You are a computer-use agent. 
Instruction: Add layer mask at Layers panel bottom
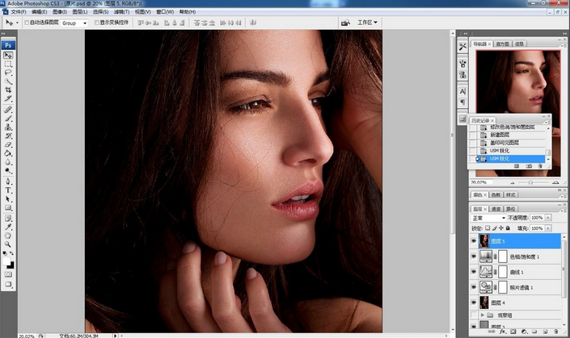513,332
